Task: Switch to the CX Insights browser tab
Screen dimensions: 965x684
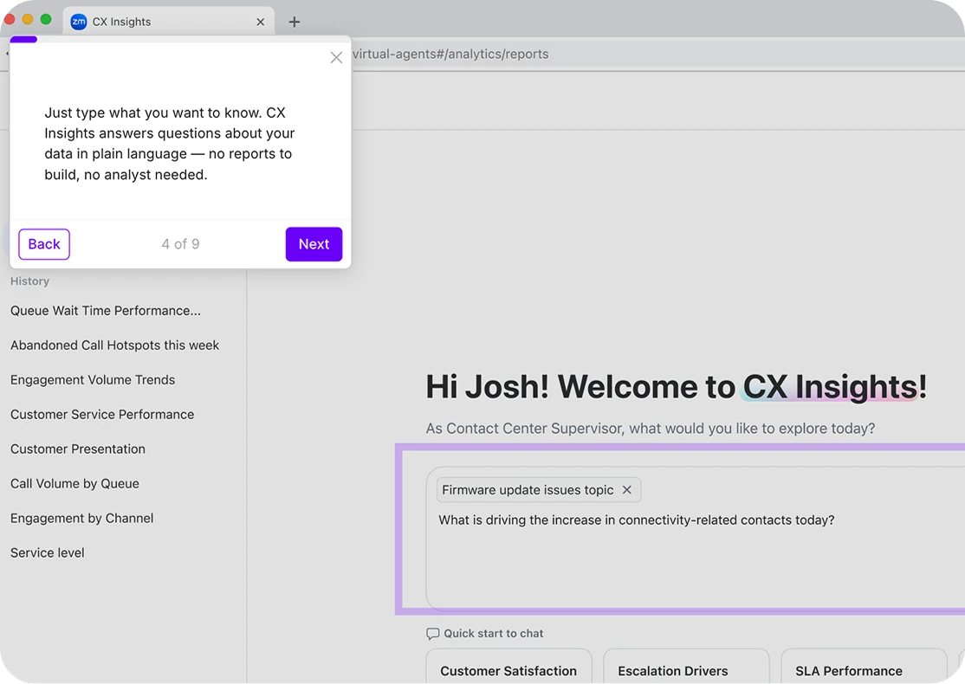Action: tap(169, 22)
